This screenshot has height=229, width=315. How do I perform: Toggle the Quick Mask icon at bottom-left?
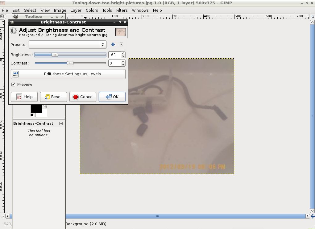(x=2, y=216)
